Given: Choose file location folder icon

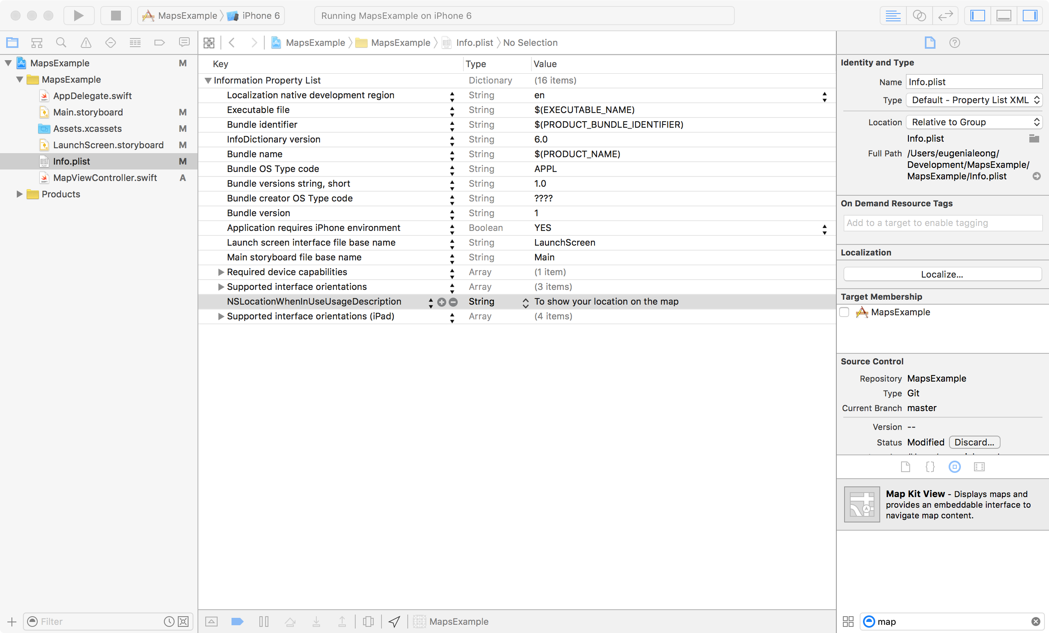Looking at the screenshot, I should coord(1034,138).
